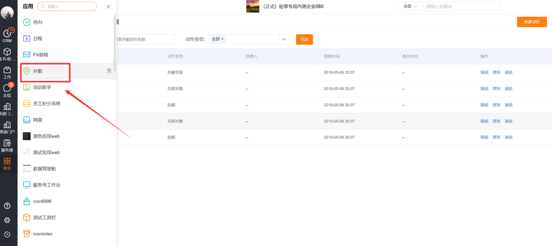
Task: Select 网盘 in the app list
Action: pyautogui.click(x=38, y=120)
